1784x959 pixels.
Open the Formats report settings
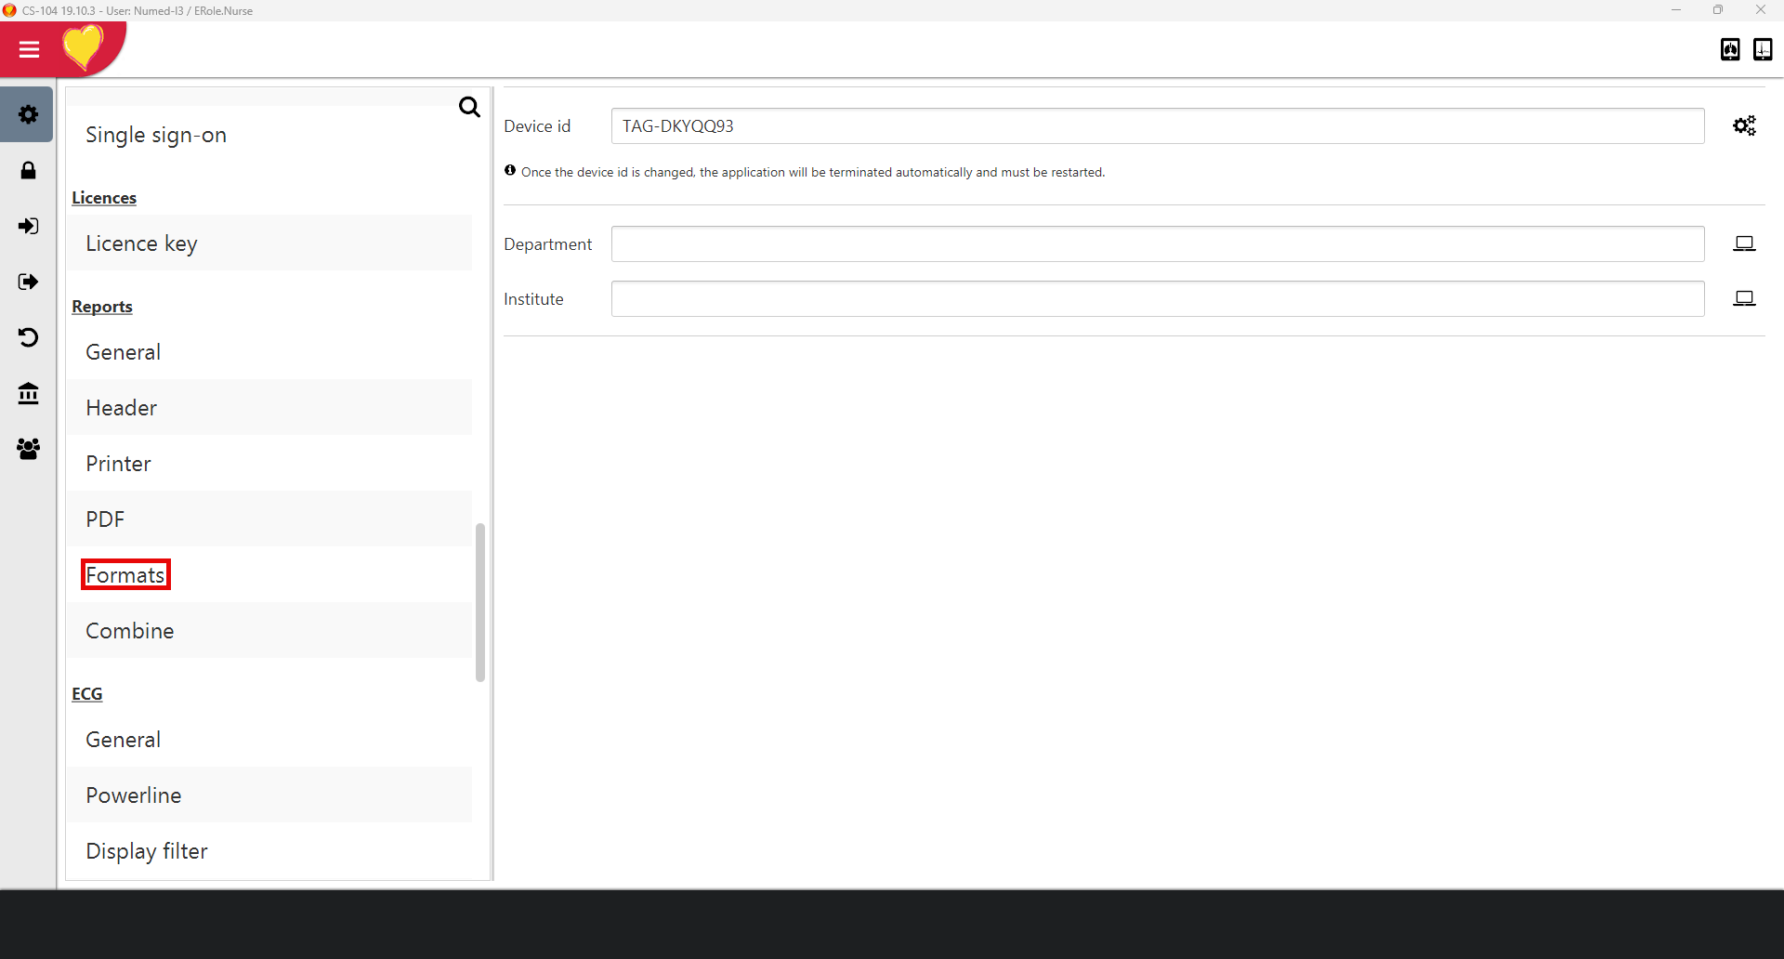(x=125, y=575)
